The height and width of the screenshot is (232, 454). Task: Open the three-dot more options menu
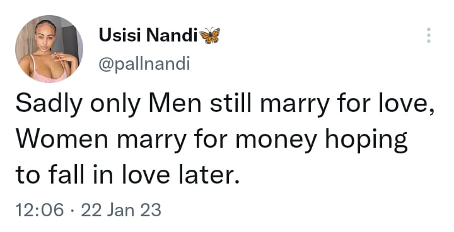point(429,35)
